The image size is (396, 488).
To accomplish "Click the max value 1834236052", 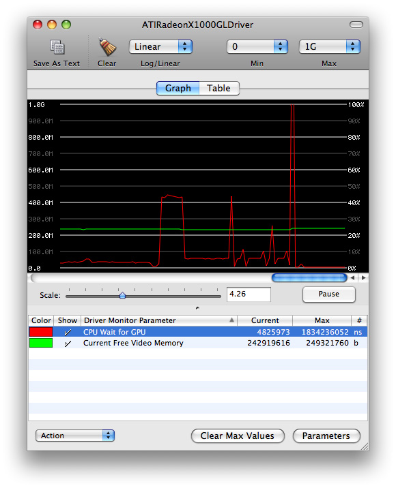I will point(325,332).
